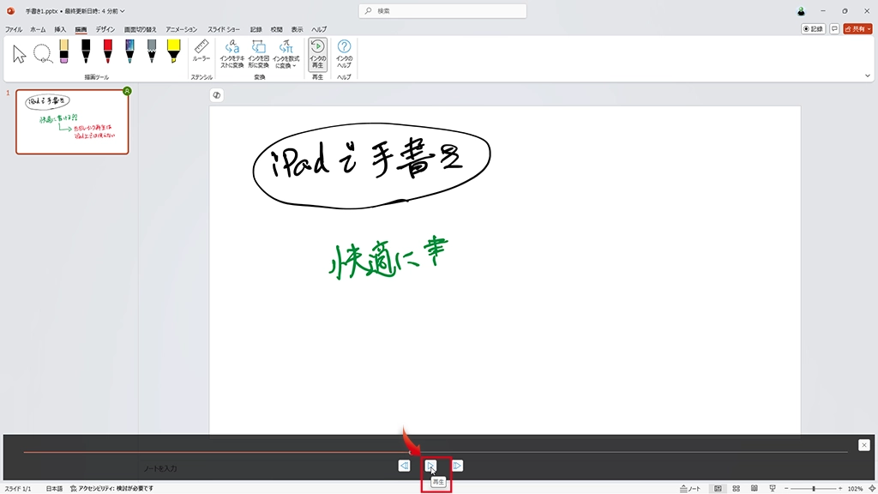Open the アクセシビリティ check status

point(112,488)
